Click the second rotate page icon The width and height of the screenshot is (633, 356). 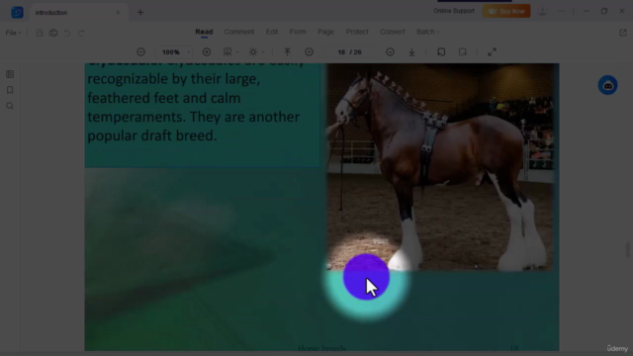click(x=463, y=52)
